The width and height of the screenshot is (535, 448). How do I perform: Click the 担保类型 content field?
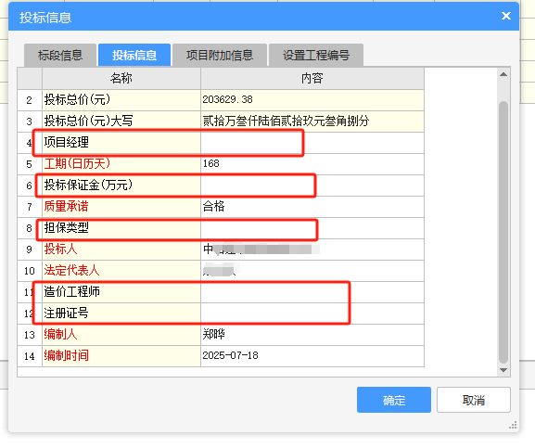pyautogui.click(x=312, y=228)
